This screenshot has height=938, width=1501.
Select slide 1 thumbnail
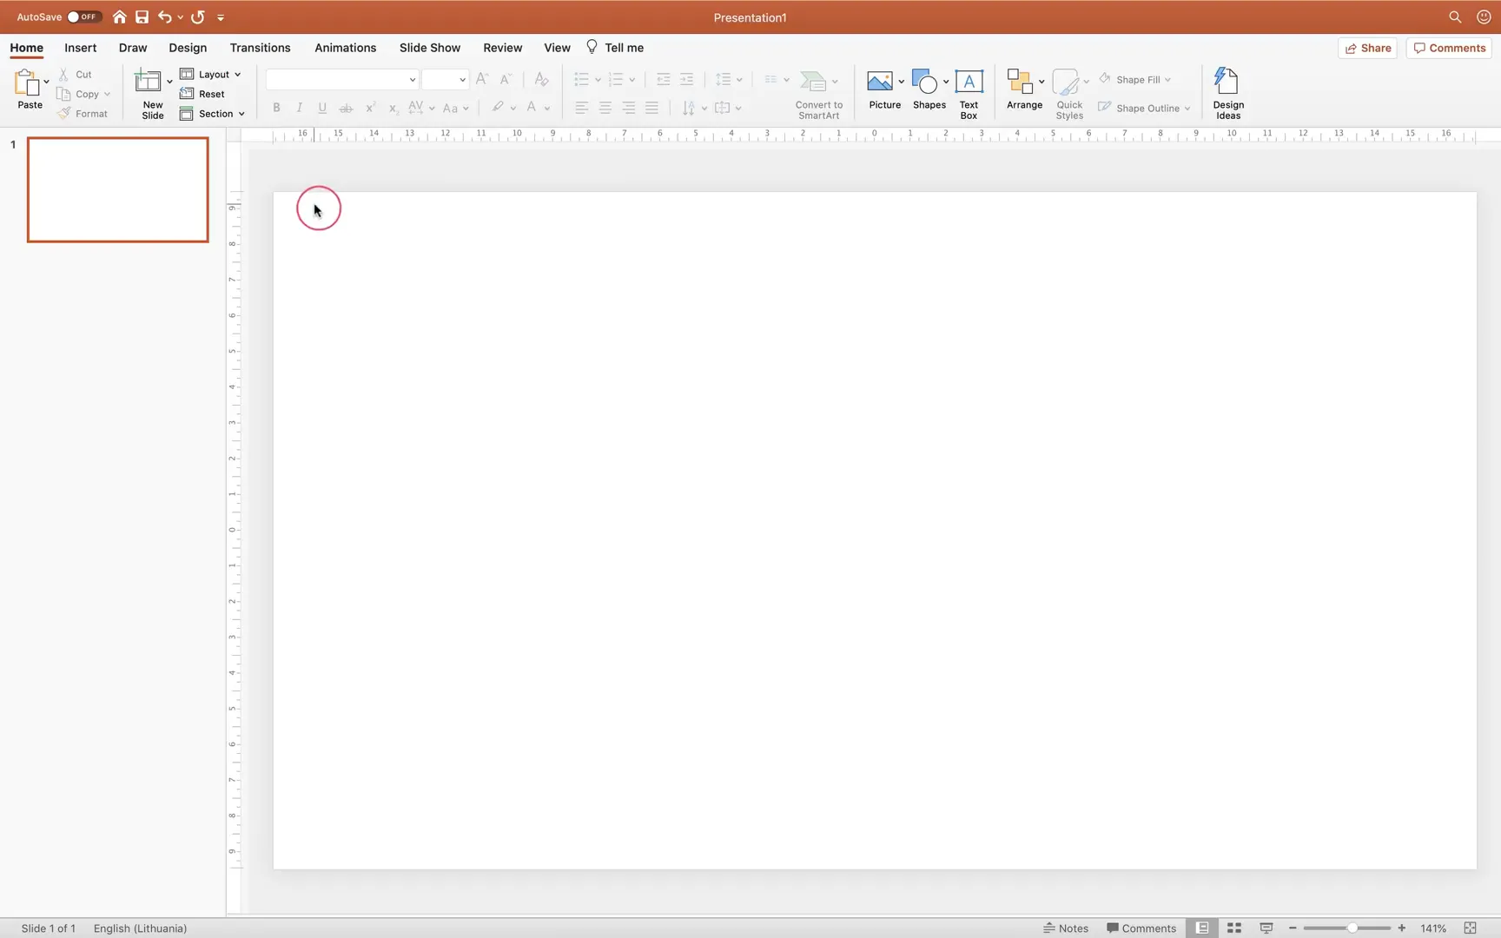click(x=118, y=189)
